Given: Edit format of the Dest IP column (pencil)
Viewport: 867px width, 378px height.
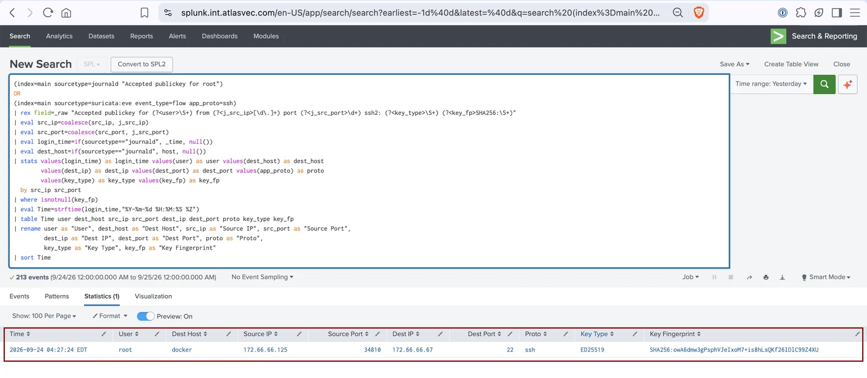Looking at the screenshot, I should tap(441, 334).
